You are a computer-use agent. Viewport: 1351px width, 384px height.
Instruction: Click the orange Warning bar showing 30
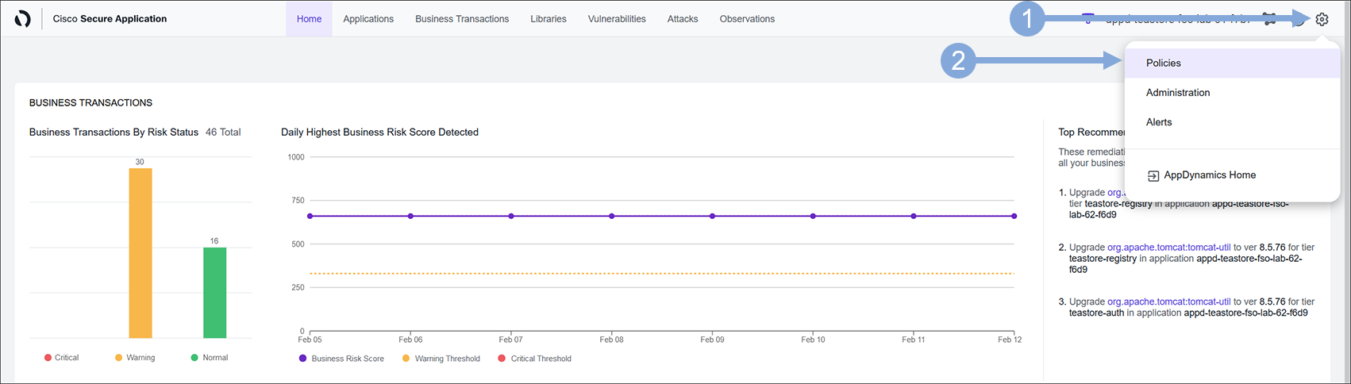(140, 253)
